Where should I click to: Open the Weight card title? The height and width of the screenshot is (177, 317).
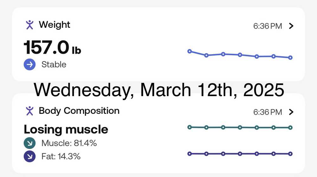point(55,25)
